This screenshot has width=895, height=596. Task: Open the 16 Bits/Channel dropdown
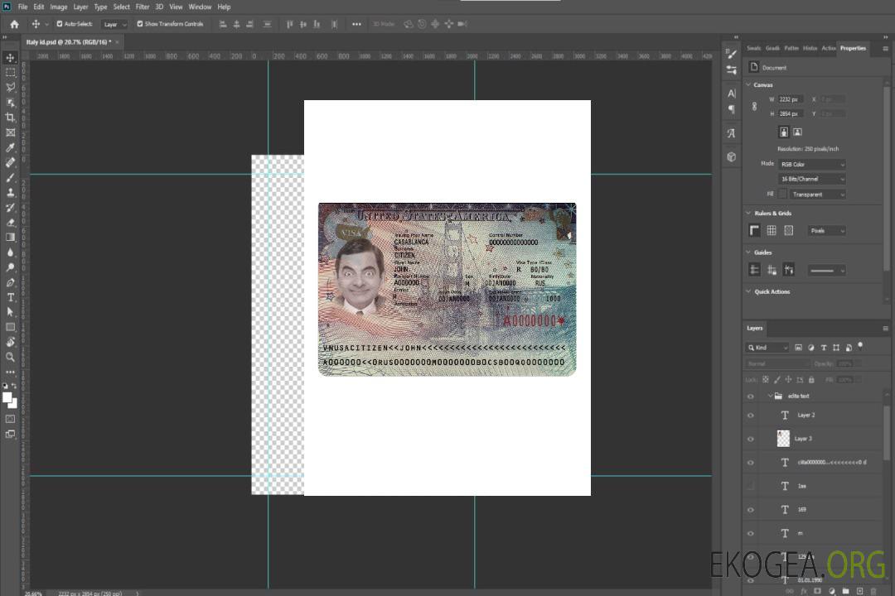[x=811, y=179]
